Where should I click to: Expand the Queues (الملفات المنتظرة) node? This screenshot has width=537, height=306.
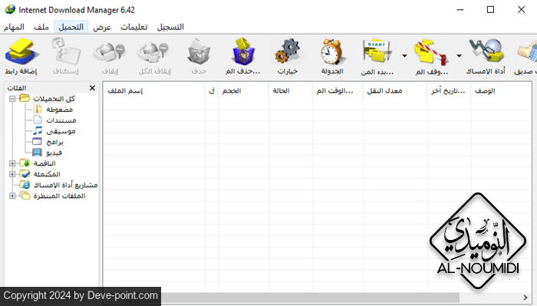[x=12, y=196]
